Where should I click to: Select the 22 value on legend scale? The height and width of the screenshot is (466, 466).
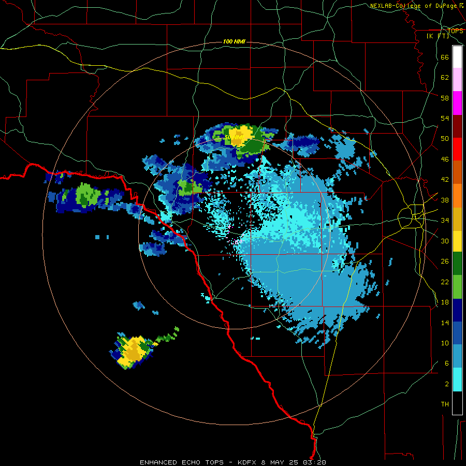(445, 282)
